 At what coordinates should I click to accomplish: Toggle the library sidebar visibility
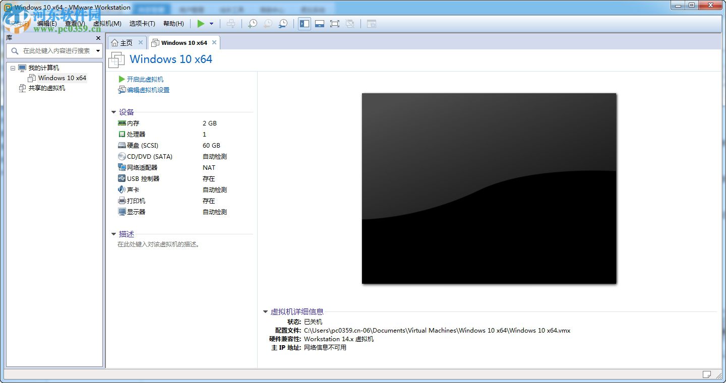305,23
